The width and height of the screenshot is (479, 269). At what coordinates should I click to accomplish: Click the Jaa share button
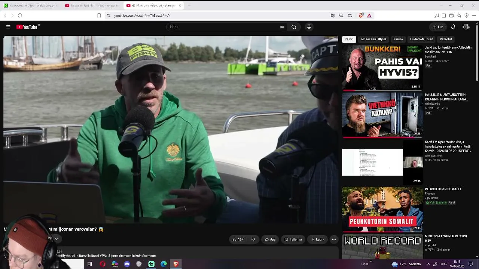[270, 239]
